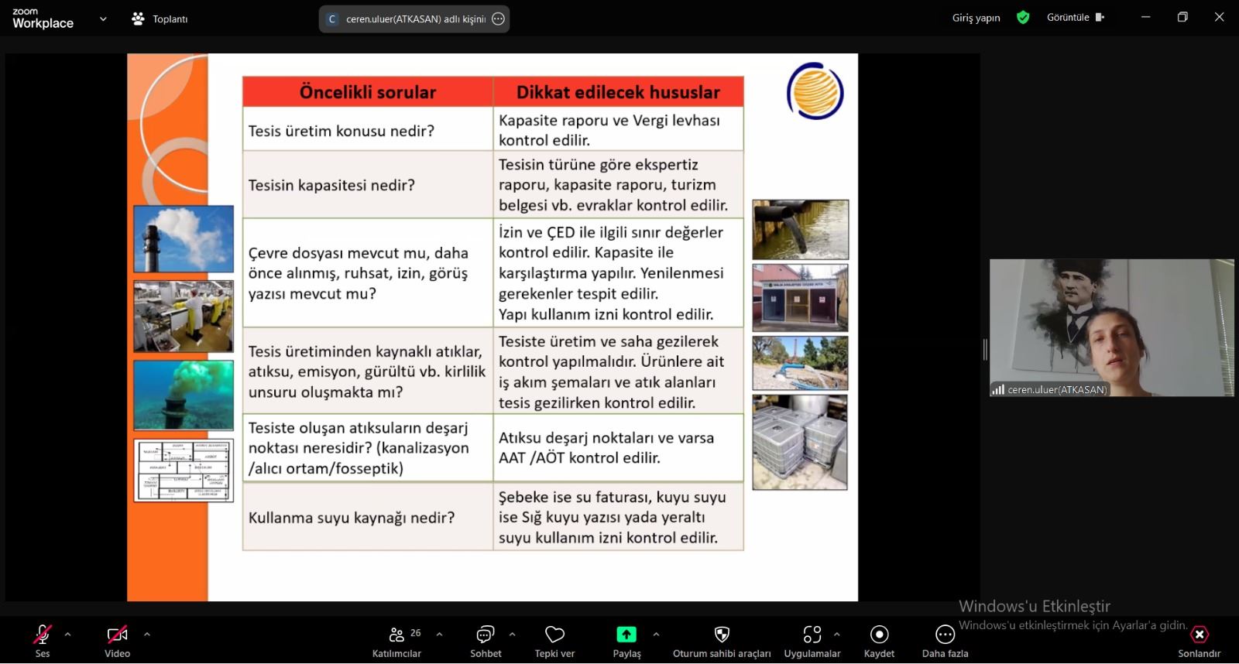Open the Daha fazla options icon
Screen dimensions: 1239x664
click(x=945, y=635)
